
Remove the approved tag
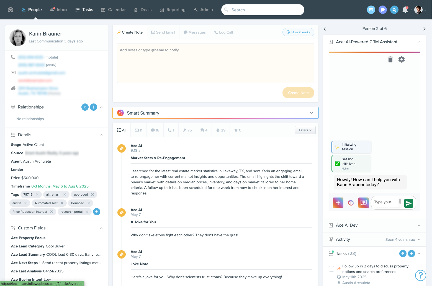click(92, 194)
